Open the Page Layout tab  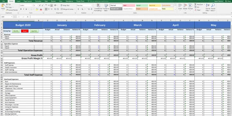[28, 1]
